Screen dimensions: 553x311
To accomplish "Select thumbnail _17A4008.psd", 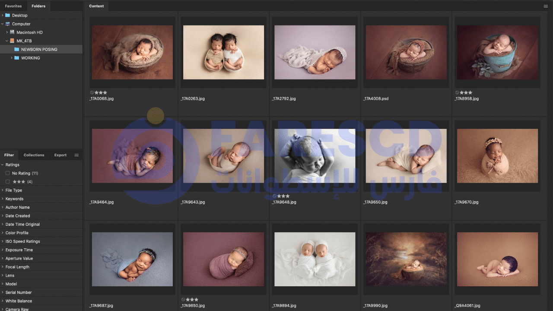I will click(406, 52).
